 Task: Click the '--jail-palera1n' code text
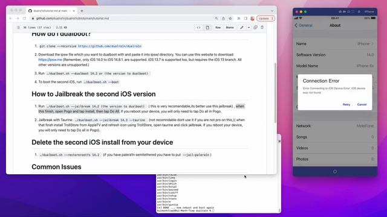pyautogui.click(x=196, y=155)
